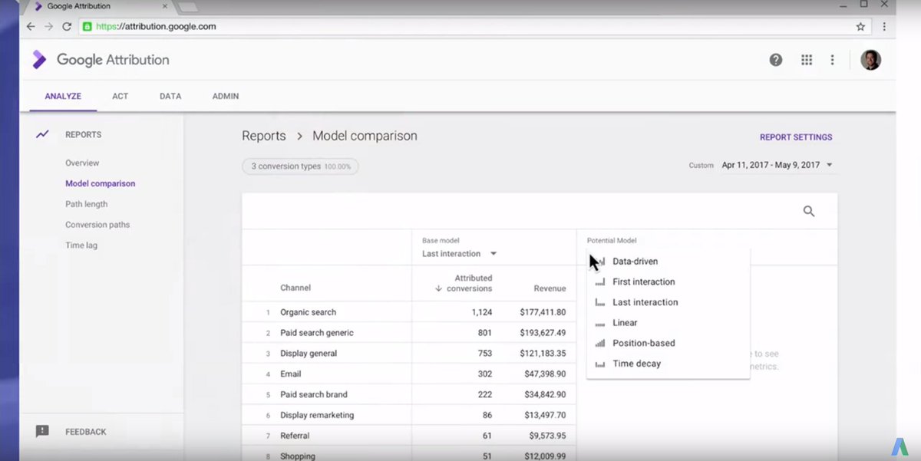Click the Reports trend line icon in sidebar
This screenshot has width=921, height=461.
click(x=42, y=134)
